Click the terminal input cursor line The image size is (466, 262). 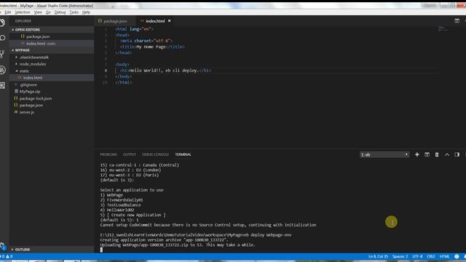101,250
